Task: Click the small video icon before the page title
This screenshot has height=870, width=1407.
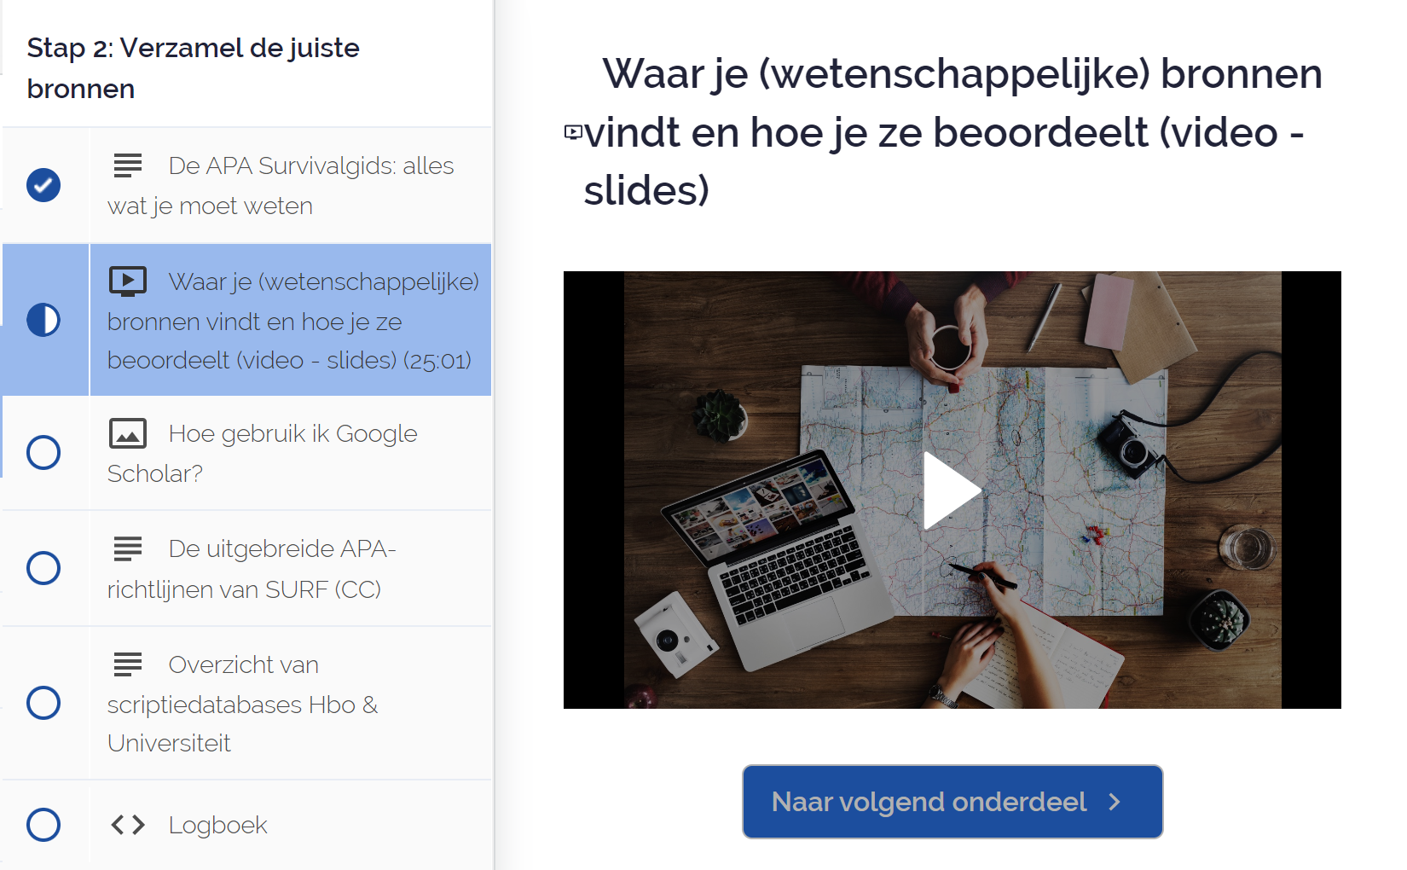Action: [574, 132]
